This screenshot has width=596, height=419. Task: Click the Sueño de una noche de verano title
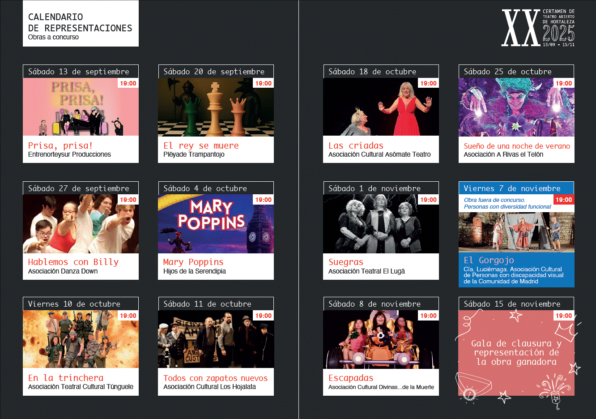coord(517,146)
